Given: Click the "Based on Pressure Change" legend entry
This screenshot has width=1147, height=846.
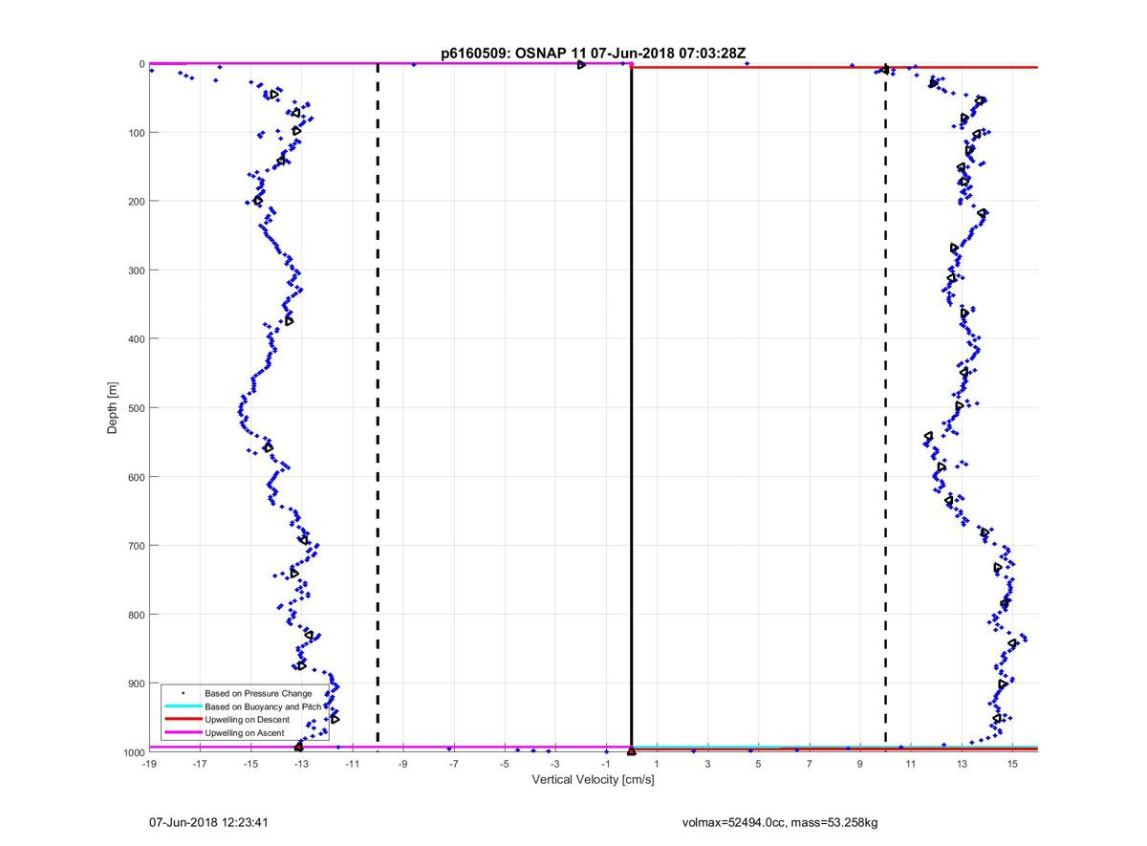Looking at the screenshot, I should [258, 692].
